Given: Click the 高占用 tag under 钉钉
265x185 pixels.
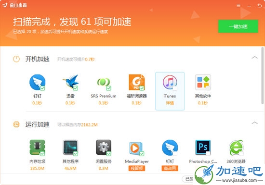Looking at the screenshot, I should pos(170,168).
